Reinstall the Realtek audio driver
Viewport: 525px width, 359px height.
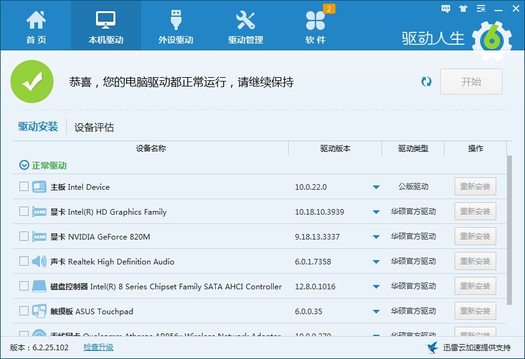coord(475,261)
